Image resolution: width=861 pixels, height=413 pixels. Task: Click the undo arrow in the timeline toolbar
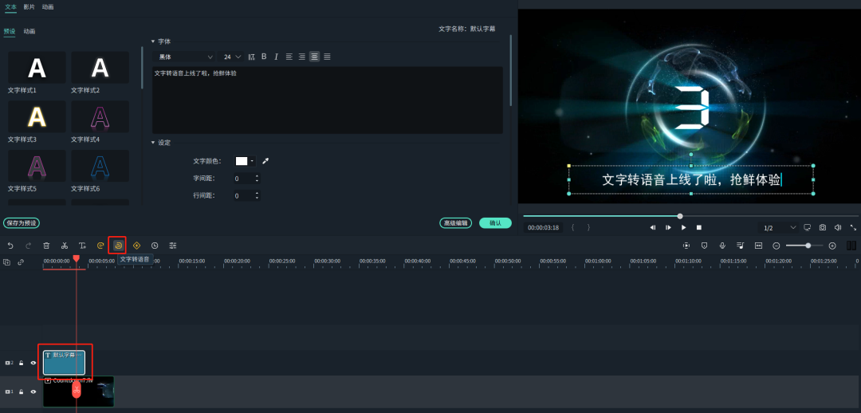[10, 246]
